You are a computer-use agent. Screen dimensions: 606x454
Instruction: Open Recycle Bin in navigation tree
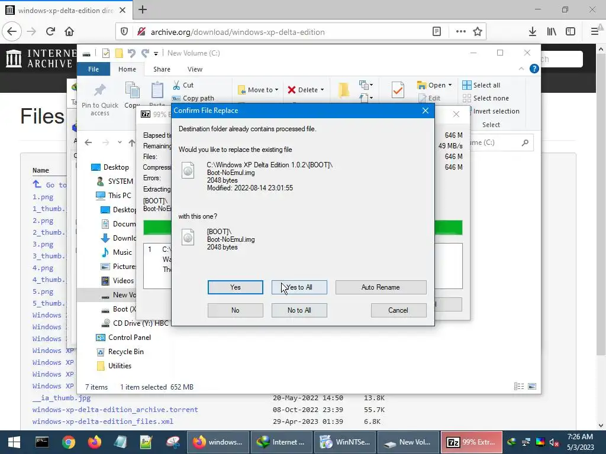[120, 352]
